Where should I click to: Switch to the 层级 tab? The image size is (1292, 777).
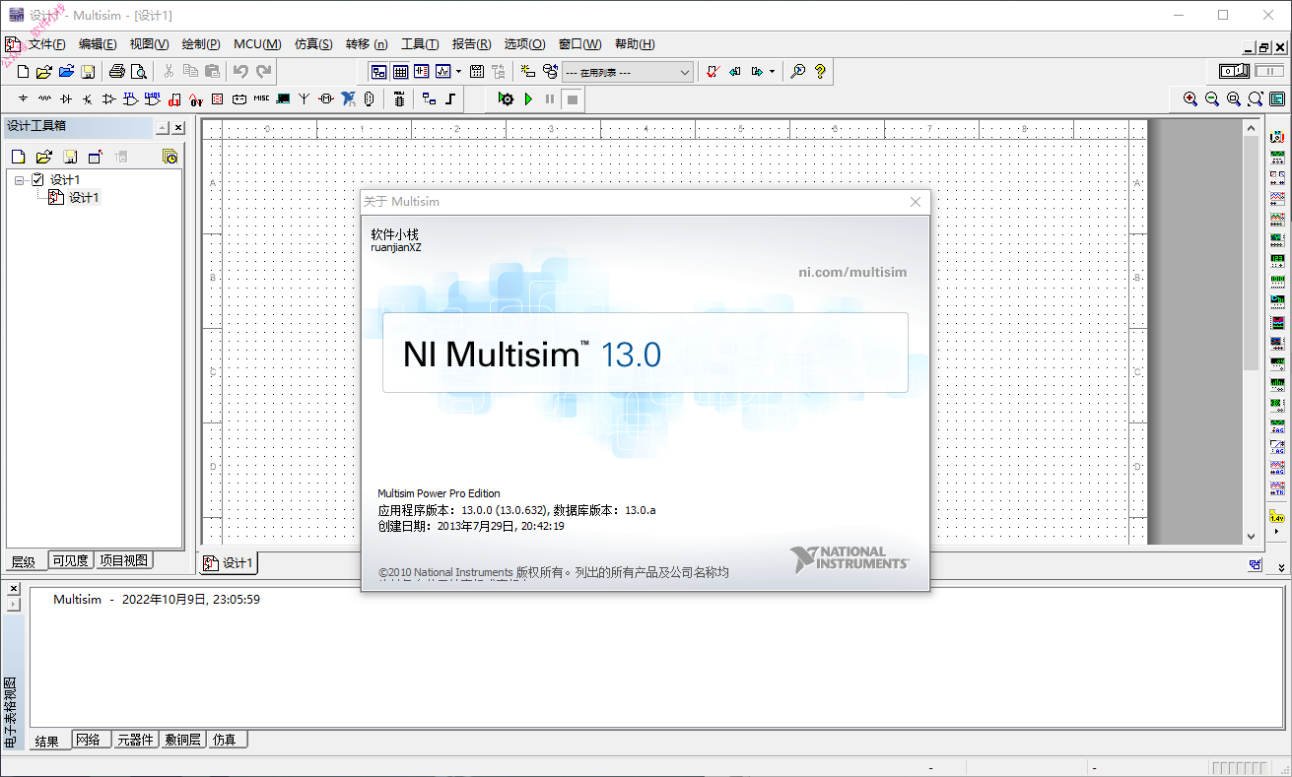[24, 561]
